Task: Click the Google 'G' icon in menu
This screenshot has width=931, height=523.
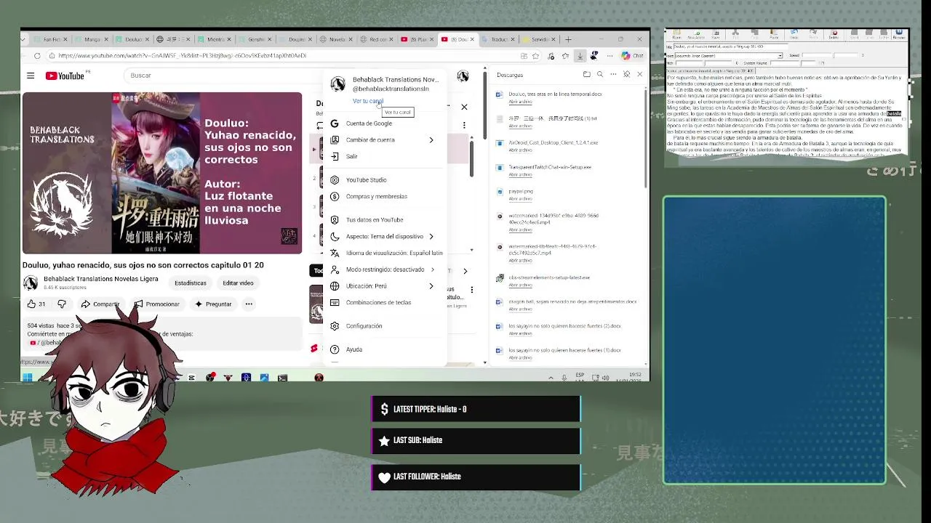Action: click(x=335, y=123)
